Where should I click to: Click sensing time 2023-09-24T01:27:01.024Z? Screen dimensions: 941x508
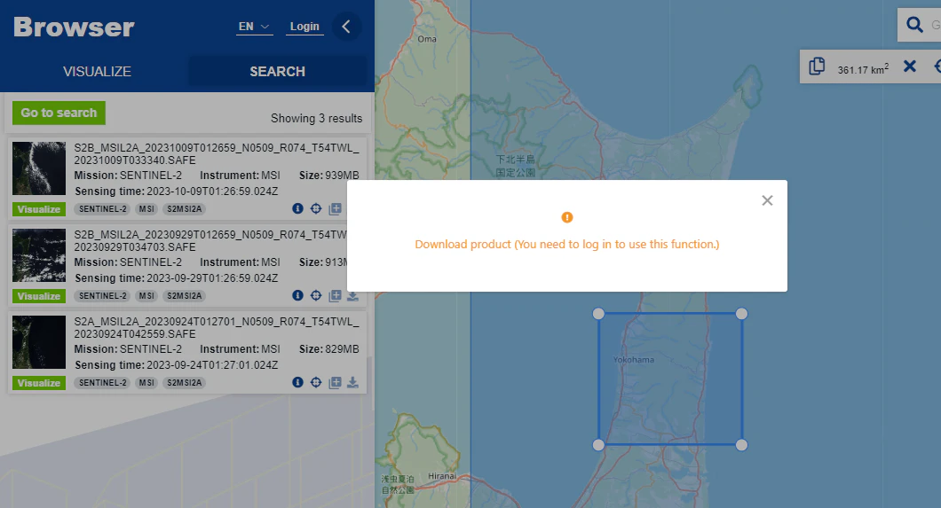coord(212,365)
